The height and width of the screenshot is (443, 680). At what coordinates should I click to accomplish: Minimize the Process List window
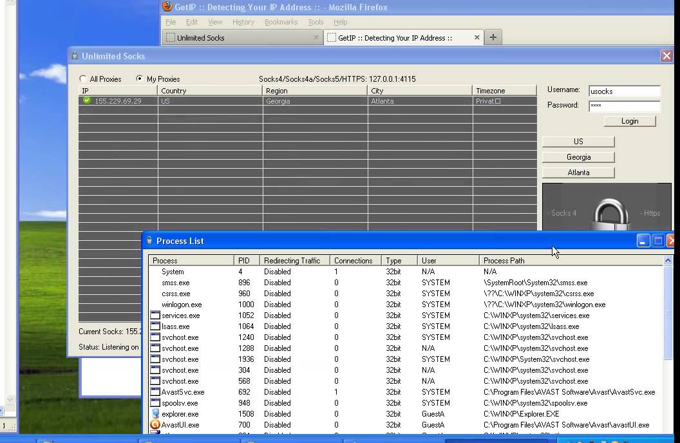(643, 241)
